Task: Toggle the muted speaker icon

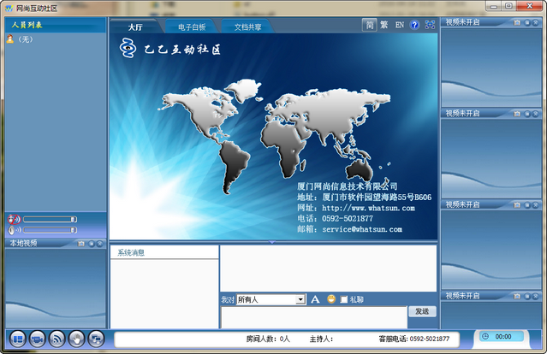Action: (x=13, y=219)
